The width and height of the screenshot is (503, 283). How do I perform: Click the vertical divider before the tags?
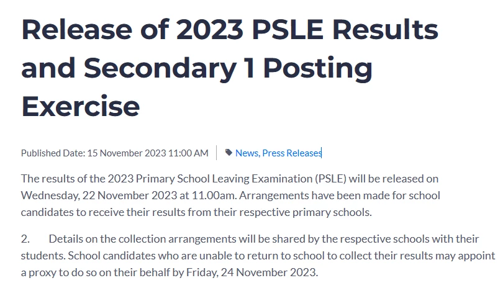217,153
